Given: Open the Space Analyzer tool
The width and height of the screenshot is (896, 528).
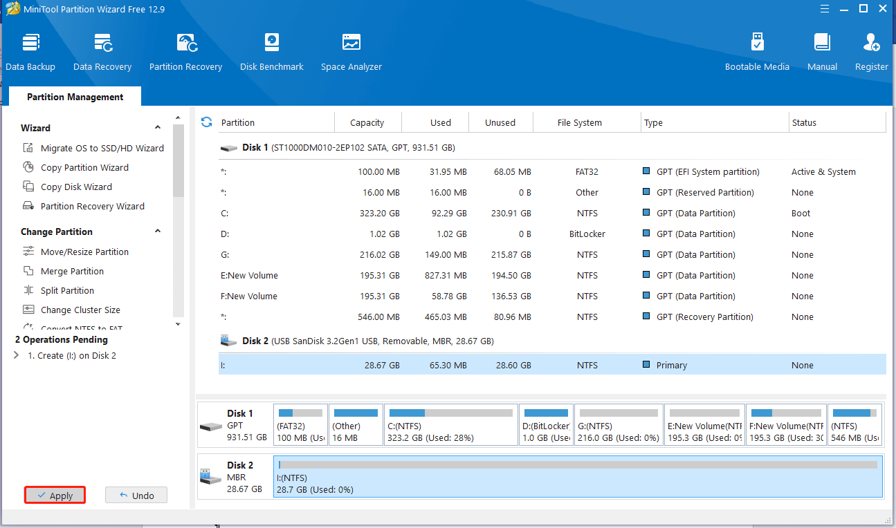Looking at the screenshot, I should [x=351, y=52].
